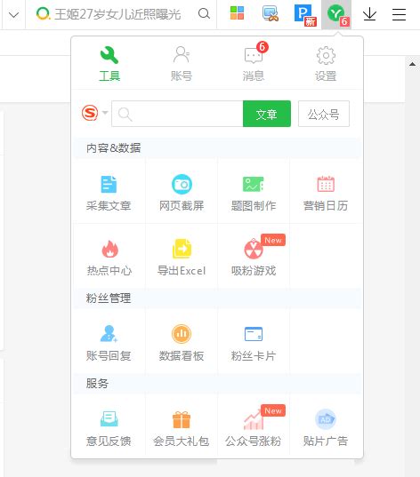Click the search input field in panel

[177, 114]
